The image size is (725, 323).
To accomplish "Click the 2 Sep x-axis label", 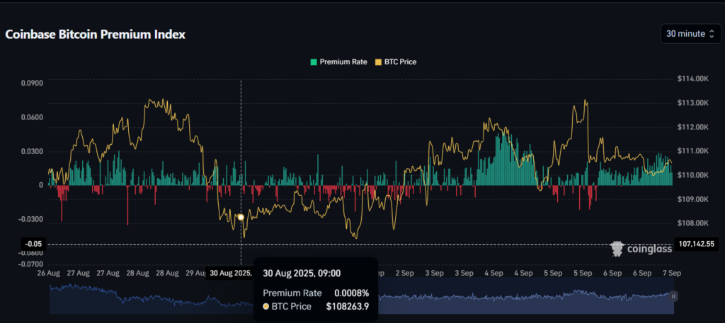I will [x=404, y=273].
